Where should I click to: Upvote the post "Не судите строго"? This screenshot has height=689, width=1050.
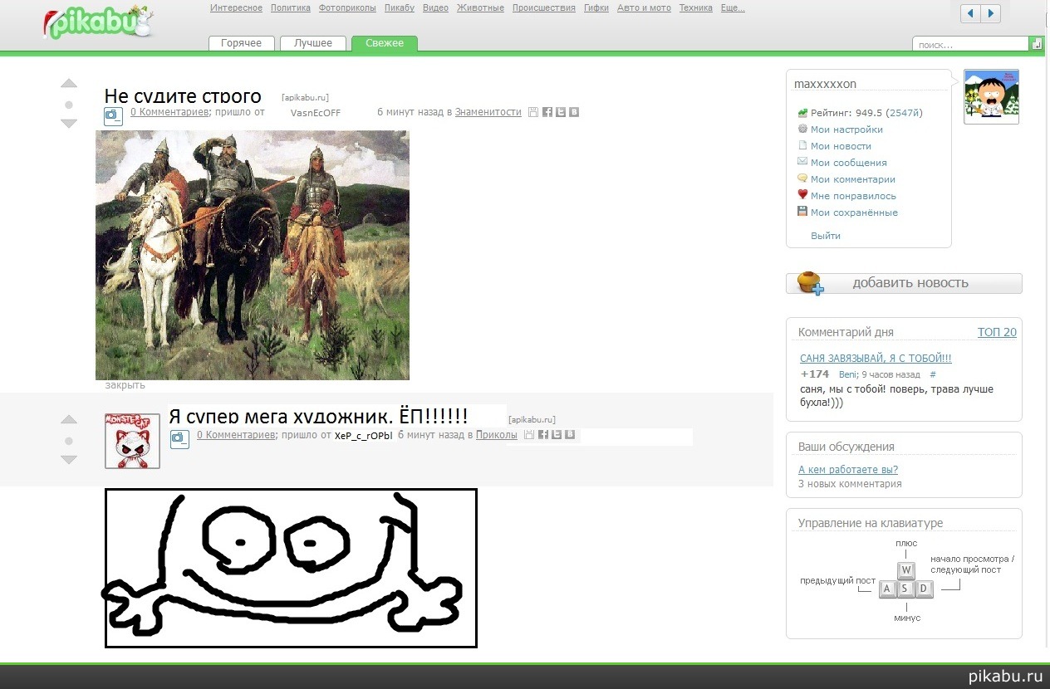point(69,84)
